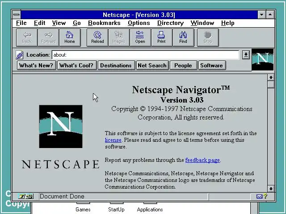The width and height of the screenshot is (286, 214).
Task: Maximize the Netscape window with up arrow
Action: [270, 15]
